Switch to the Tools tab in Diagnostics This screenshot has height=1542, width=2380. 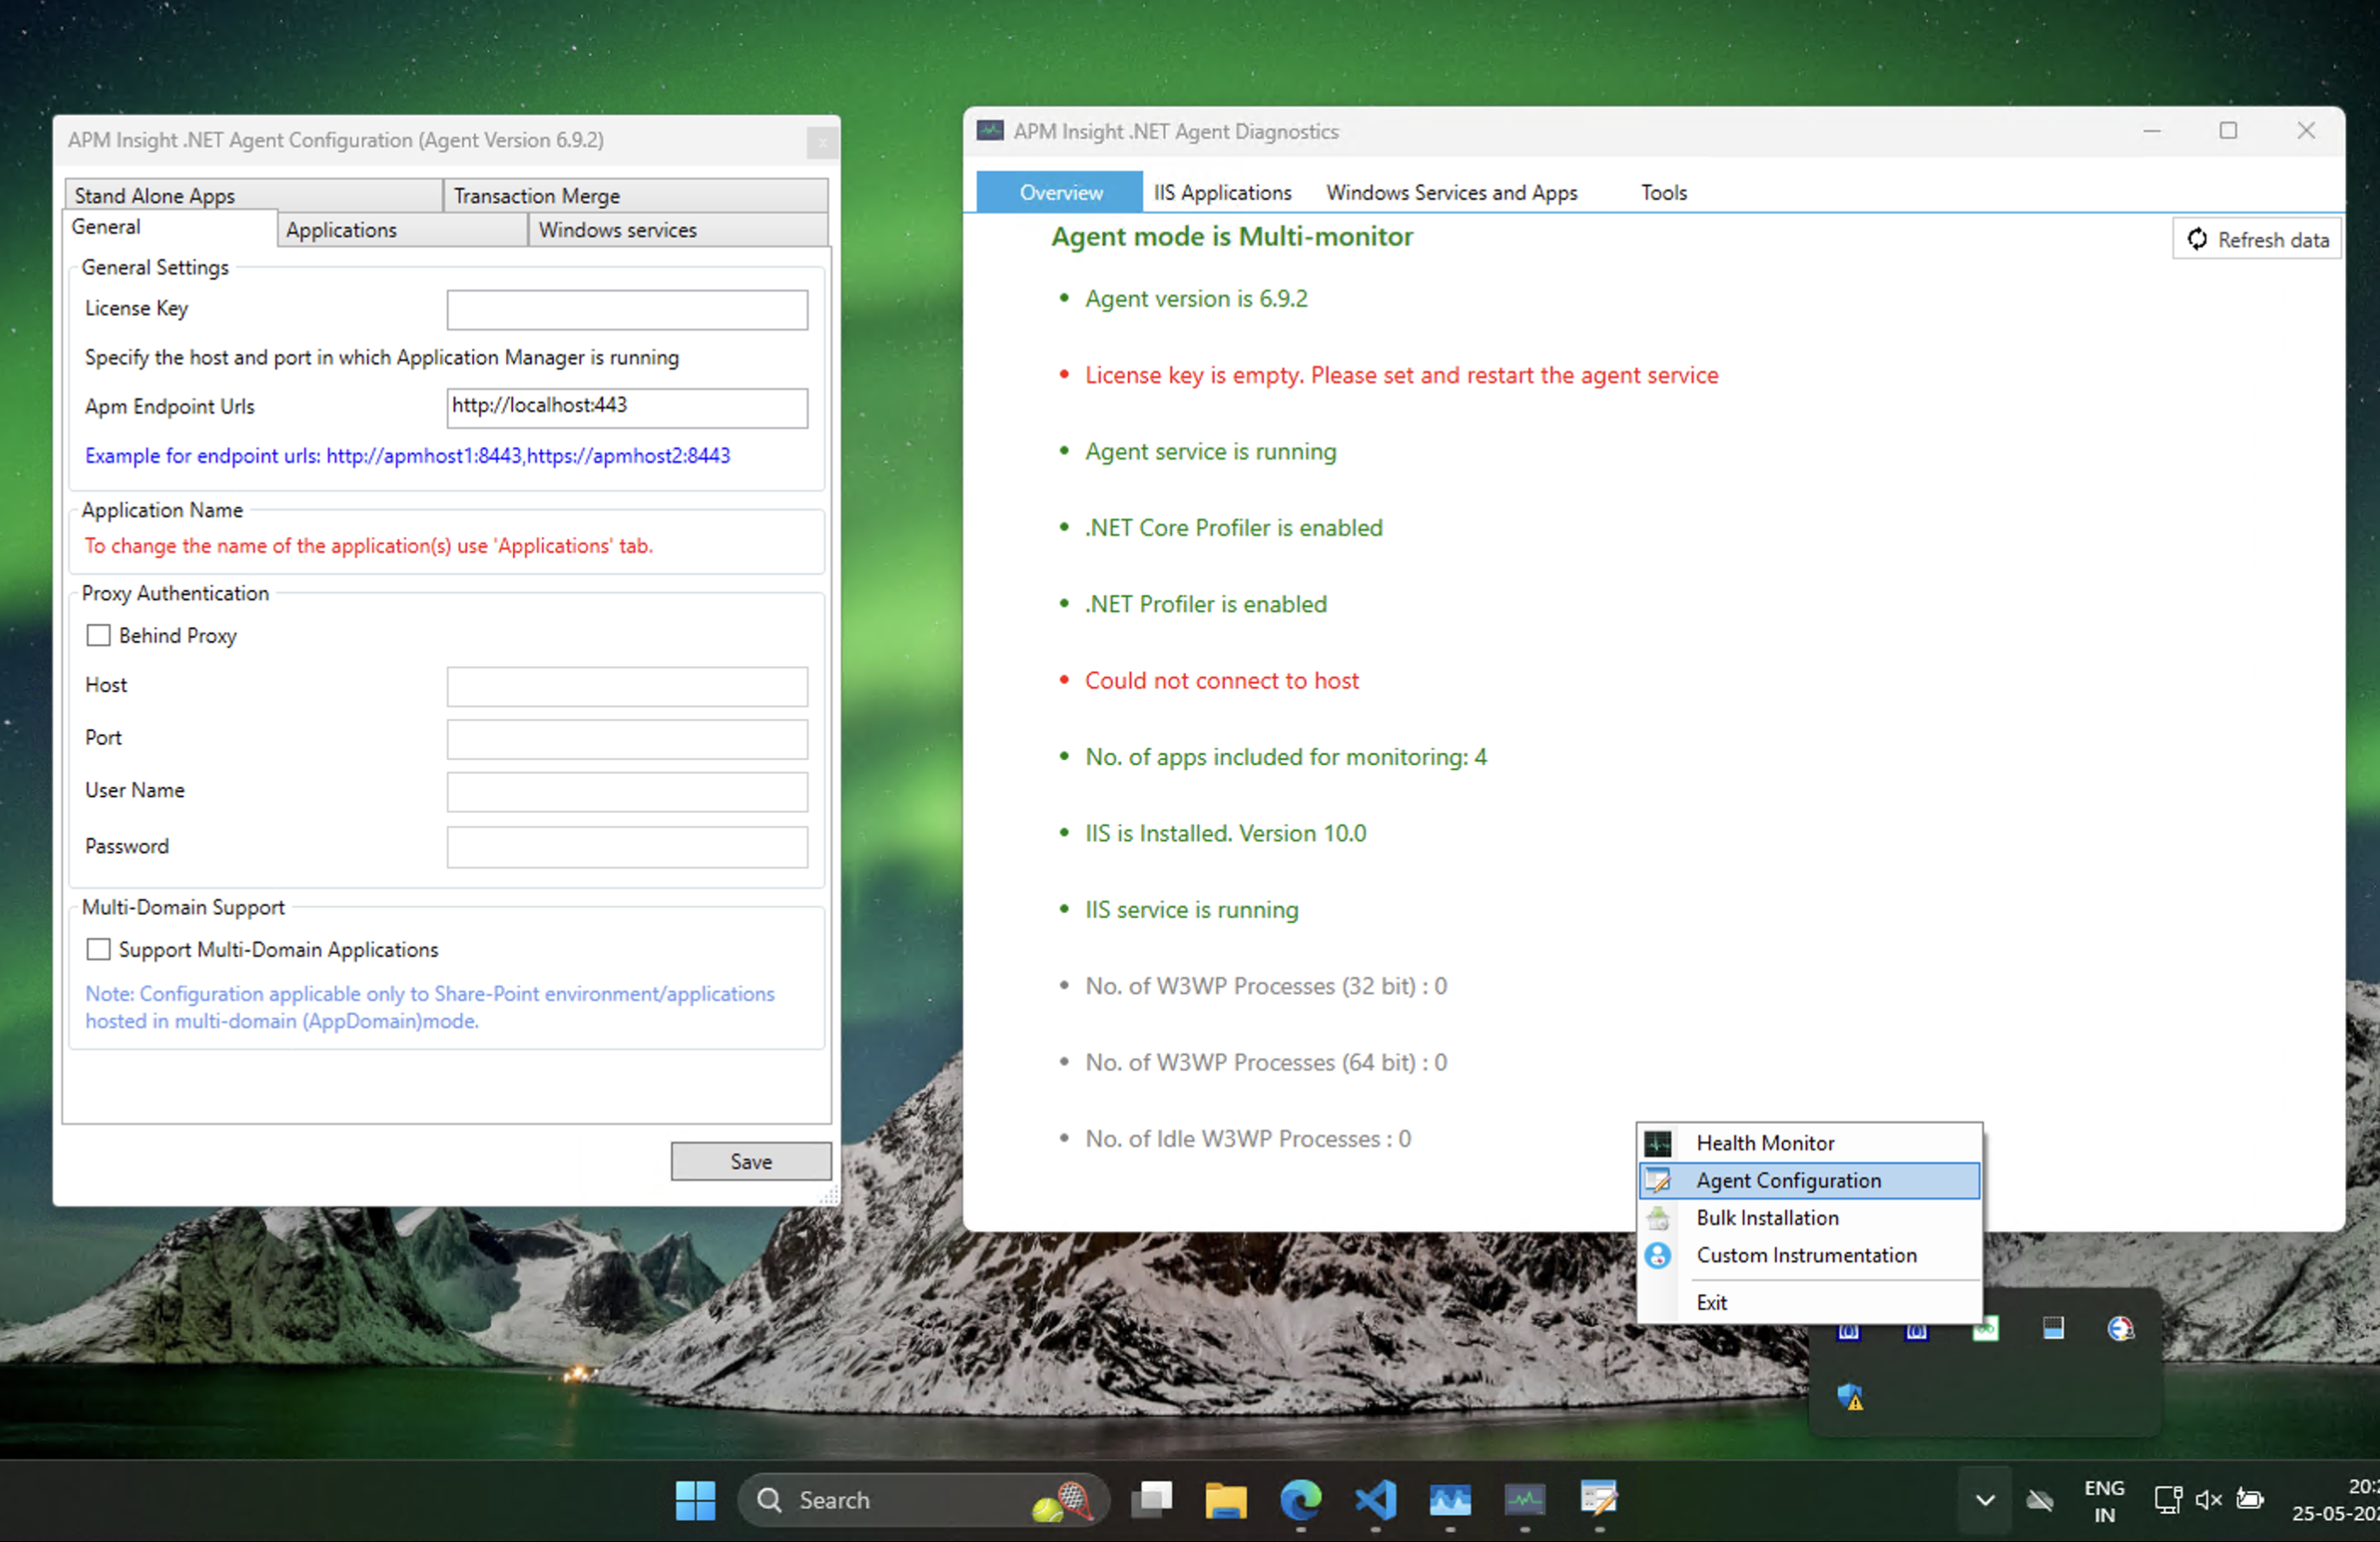pyautogui.click(x=1664, y=192)
